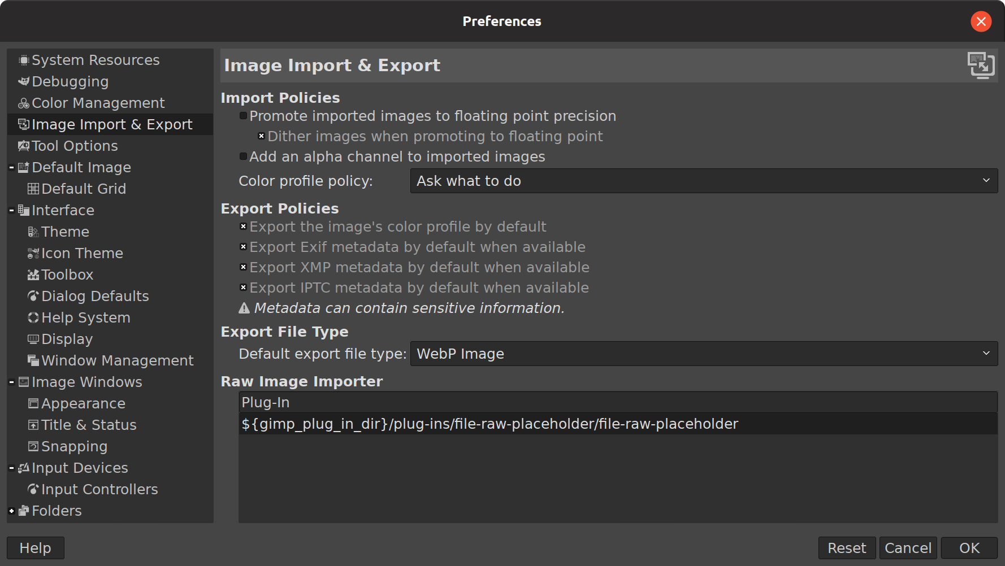Open the Title & Status page
Screen dimensions: 1005x566
[89, 425]
